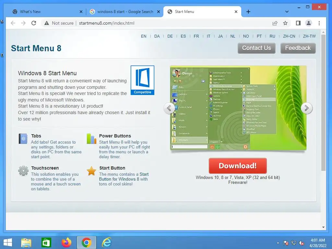Image resolution: width=332 pixels, height=249 pixels.
Task: Show previous slideshow screenshot with left arrow
Action: [169, 108]
